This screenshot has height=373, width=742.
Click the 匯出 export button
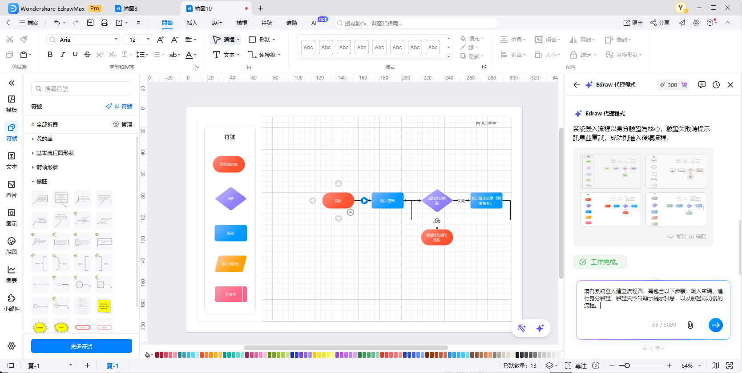633,23
